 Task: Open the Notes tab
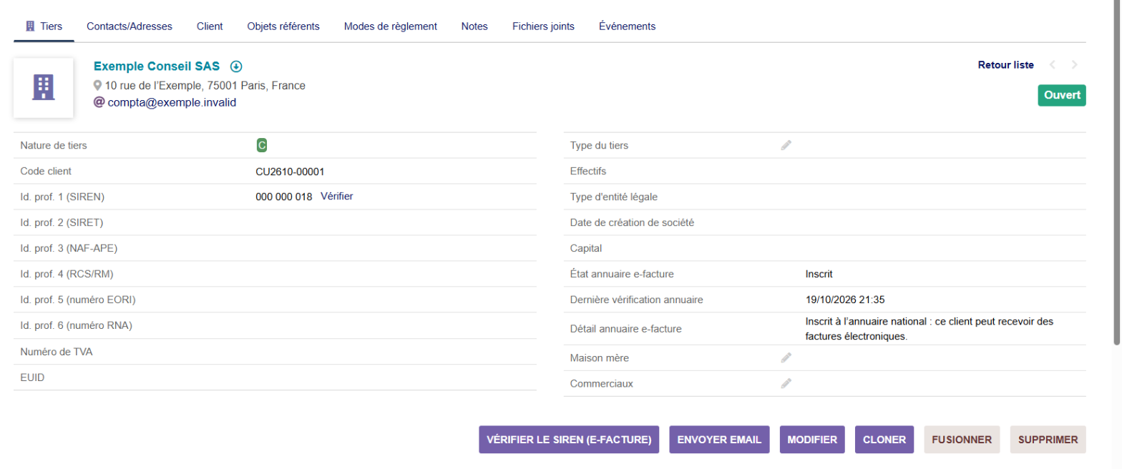pos(474,26)
